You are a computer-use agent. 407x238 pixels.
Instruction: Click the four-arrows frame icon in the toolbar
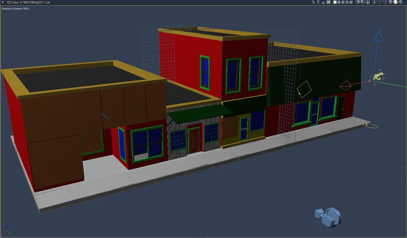click(x=328, y=2)
